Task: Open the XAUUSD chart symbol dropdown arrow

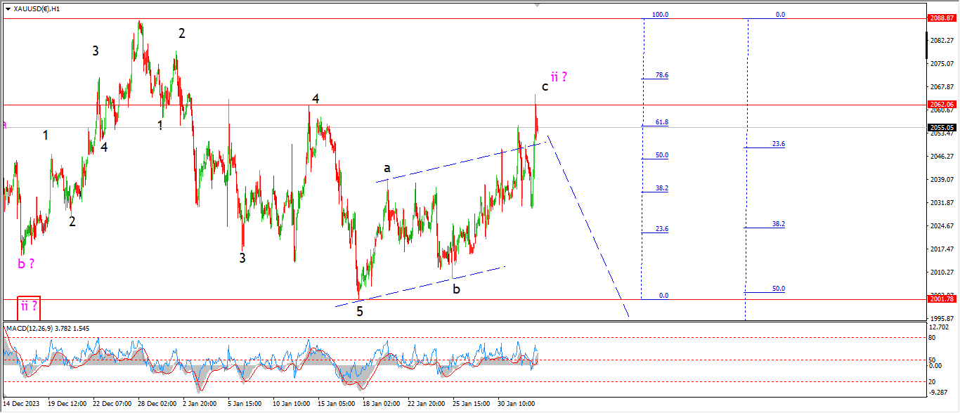Action: (x=8, y=8)
